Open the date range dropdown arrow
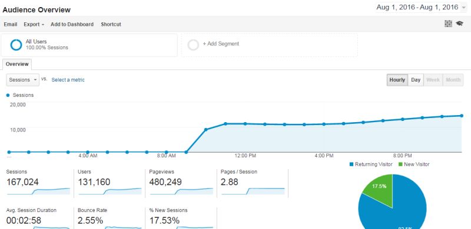Screen dimensions: 471x229 click(x=465, y=8)
